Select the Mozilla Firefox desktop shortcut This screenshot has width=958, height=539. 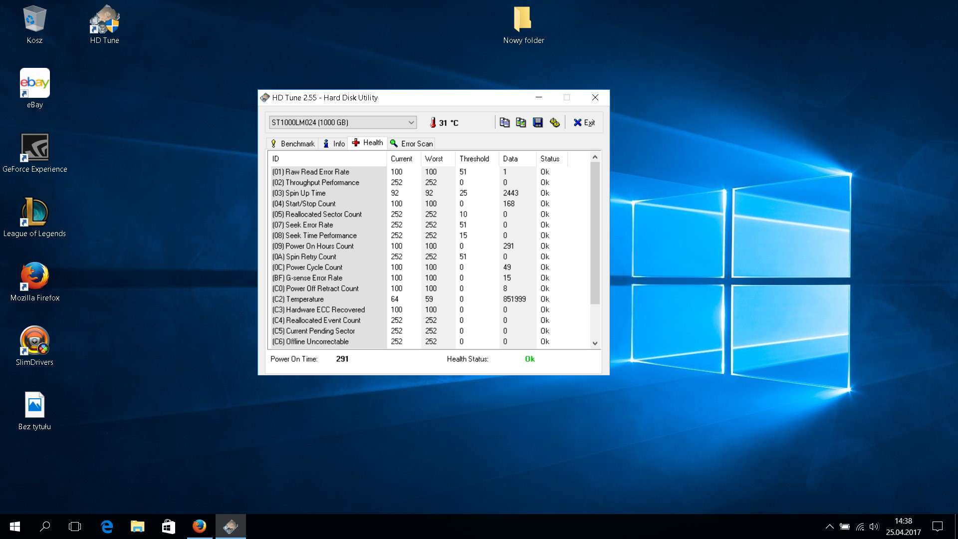34,282
